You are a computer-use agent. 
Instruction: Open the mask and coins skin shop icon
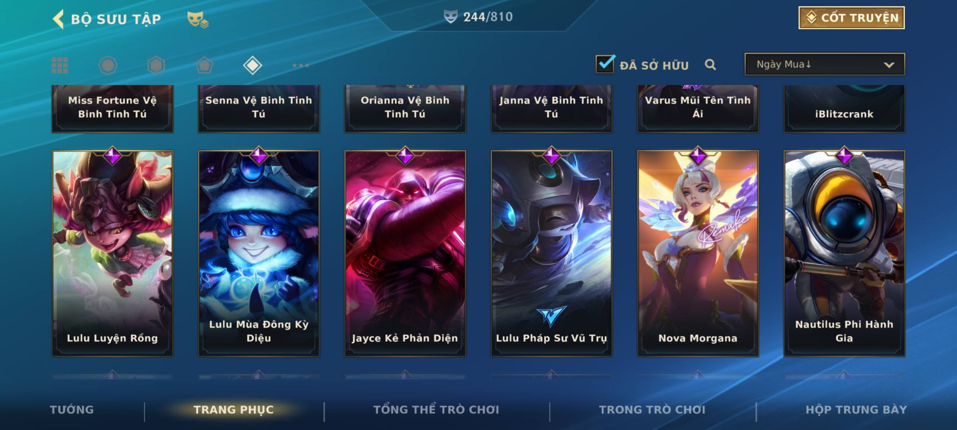[x=198, y=20]
